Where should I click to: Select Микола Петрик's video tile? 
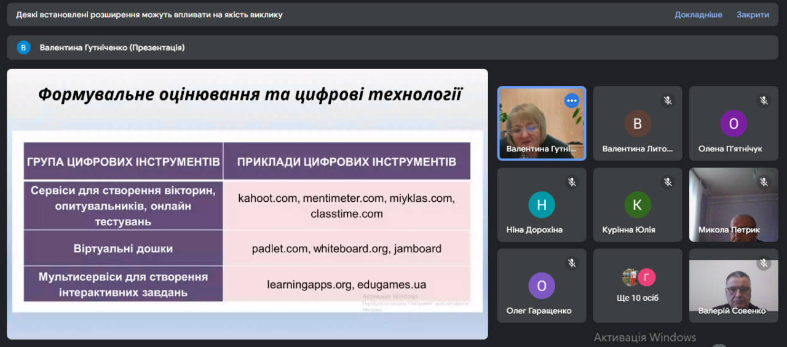(734, 204)
